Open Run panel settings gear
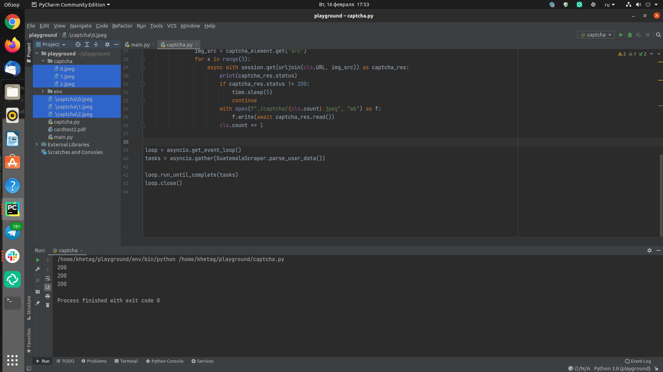Viewport: 663px width, 372px height. [x=650, y=250]
